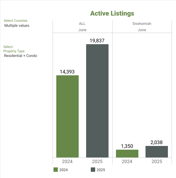Viewport: 176px width, 178px height.
Task: Click the June label under ALL
Action: tap(82, 30)
